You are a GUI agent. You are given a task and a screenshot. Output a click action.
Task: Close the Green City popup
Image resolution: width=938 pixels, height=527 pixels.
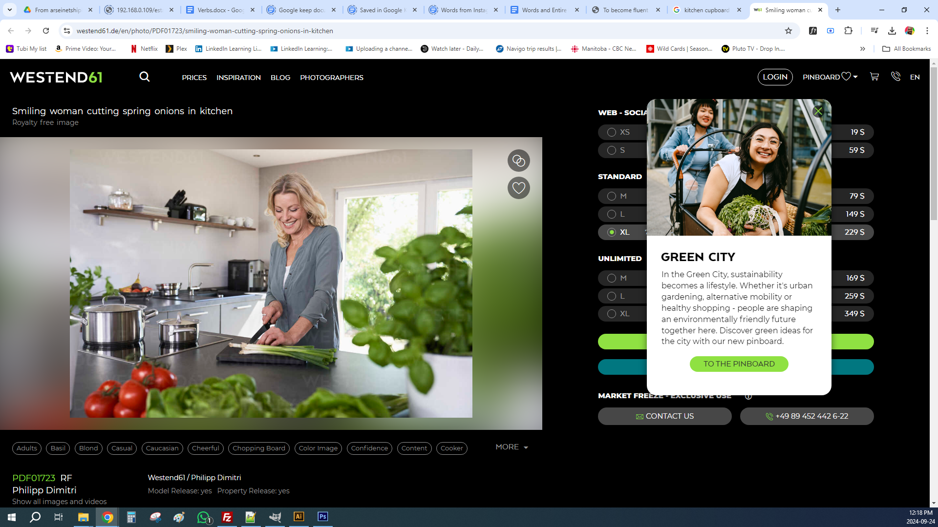tap(818, 111)
